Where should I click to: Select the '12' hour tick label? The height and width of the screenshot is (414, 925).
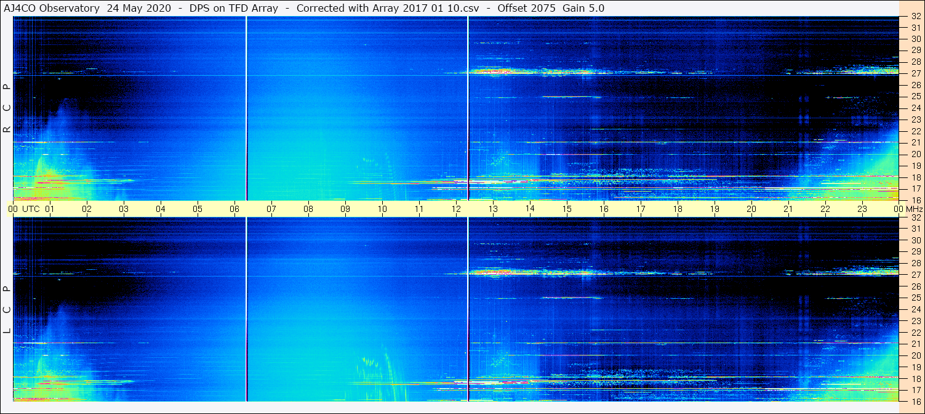pyautogui.click(x=456, y=209)
